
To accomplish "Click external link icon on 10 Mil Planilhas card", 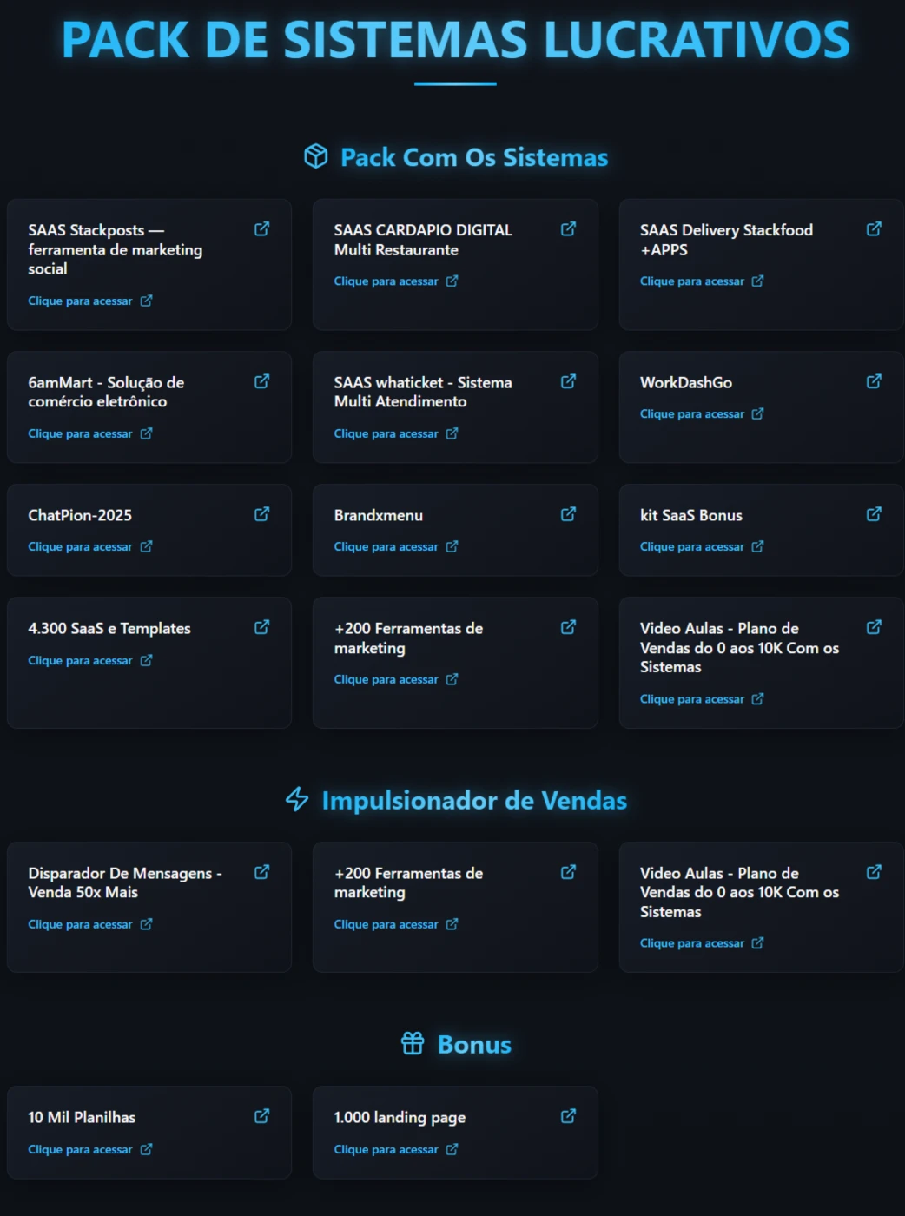I will point(261,1116).
